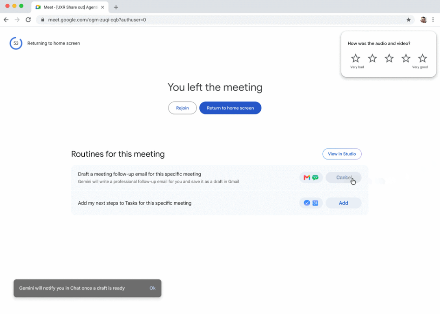The image size is (440, 314).
Task: Click the Calendar icon in the next steps routine
Action: pos(315,203)
